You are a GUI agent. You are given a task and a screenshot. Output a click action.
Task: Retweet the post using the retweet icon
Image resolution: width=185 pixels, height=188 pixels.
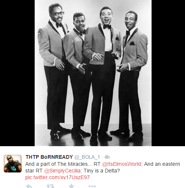click(x=51, y=186)
